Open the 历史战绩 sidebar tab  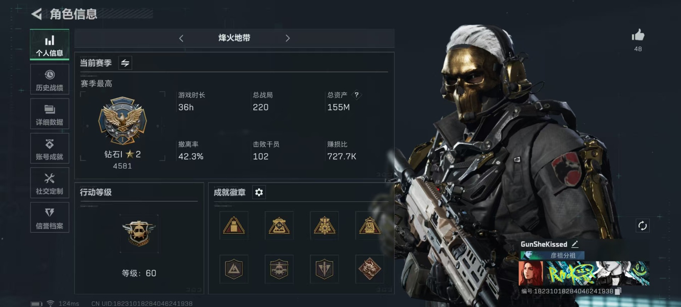coord(50,80)
